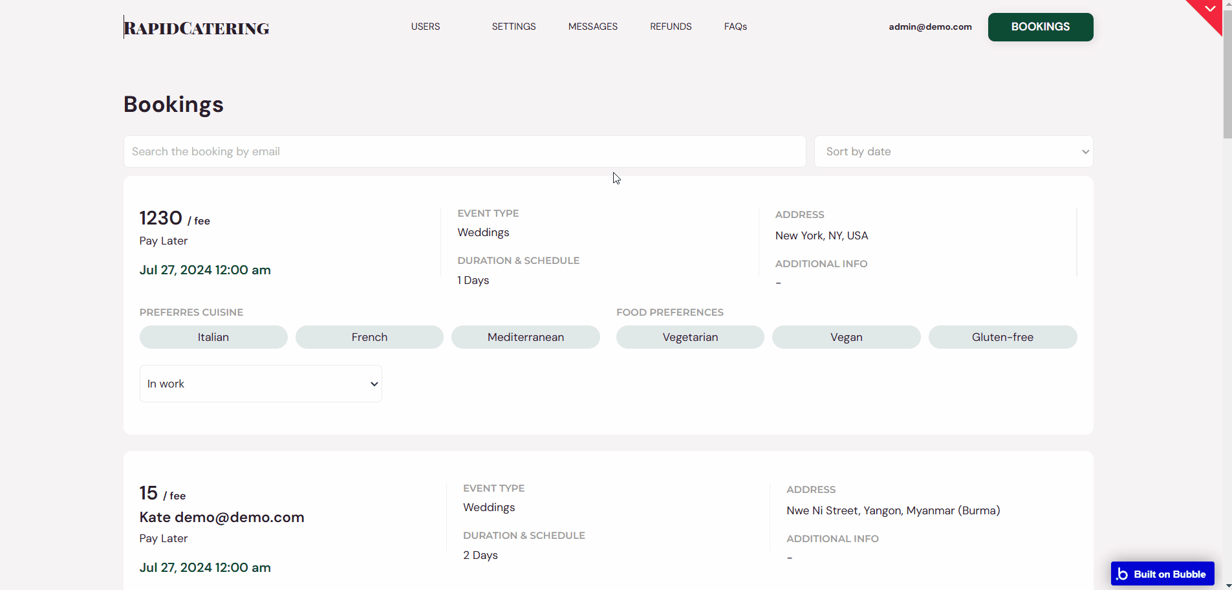The width and height of the screenshot is (1232, 590).
Task: Click the page vertical scrollbar thumb
Action: coord(1227,74)
